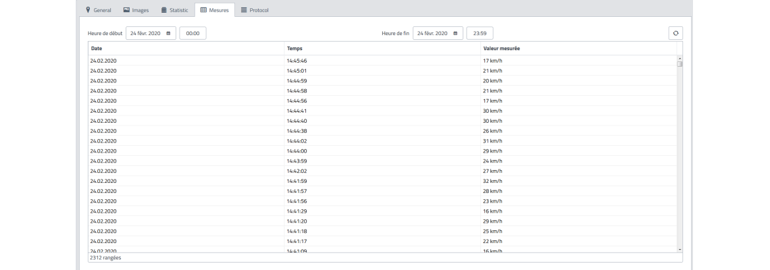This screenshot has width=770, height=270.
Task: Click scrollbar up arrow of the table
Action: 679,58
